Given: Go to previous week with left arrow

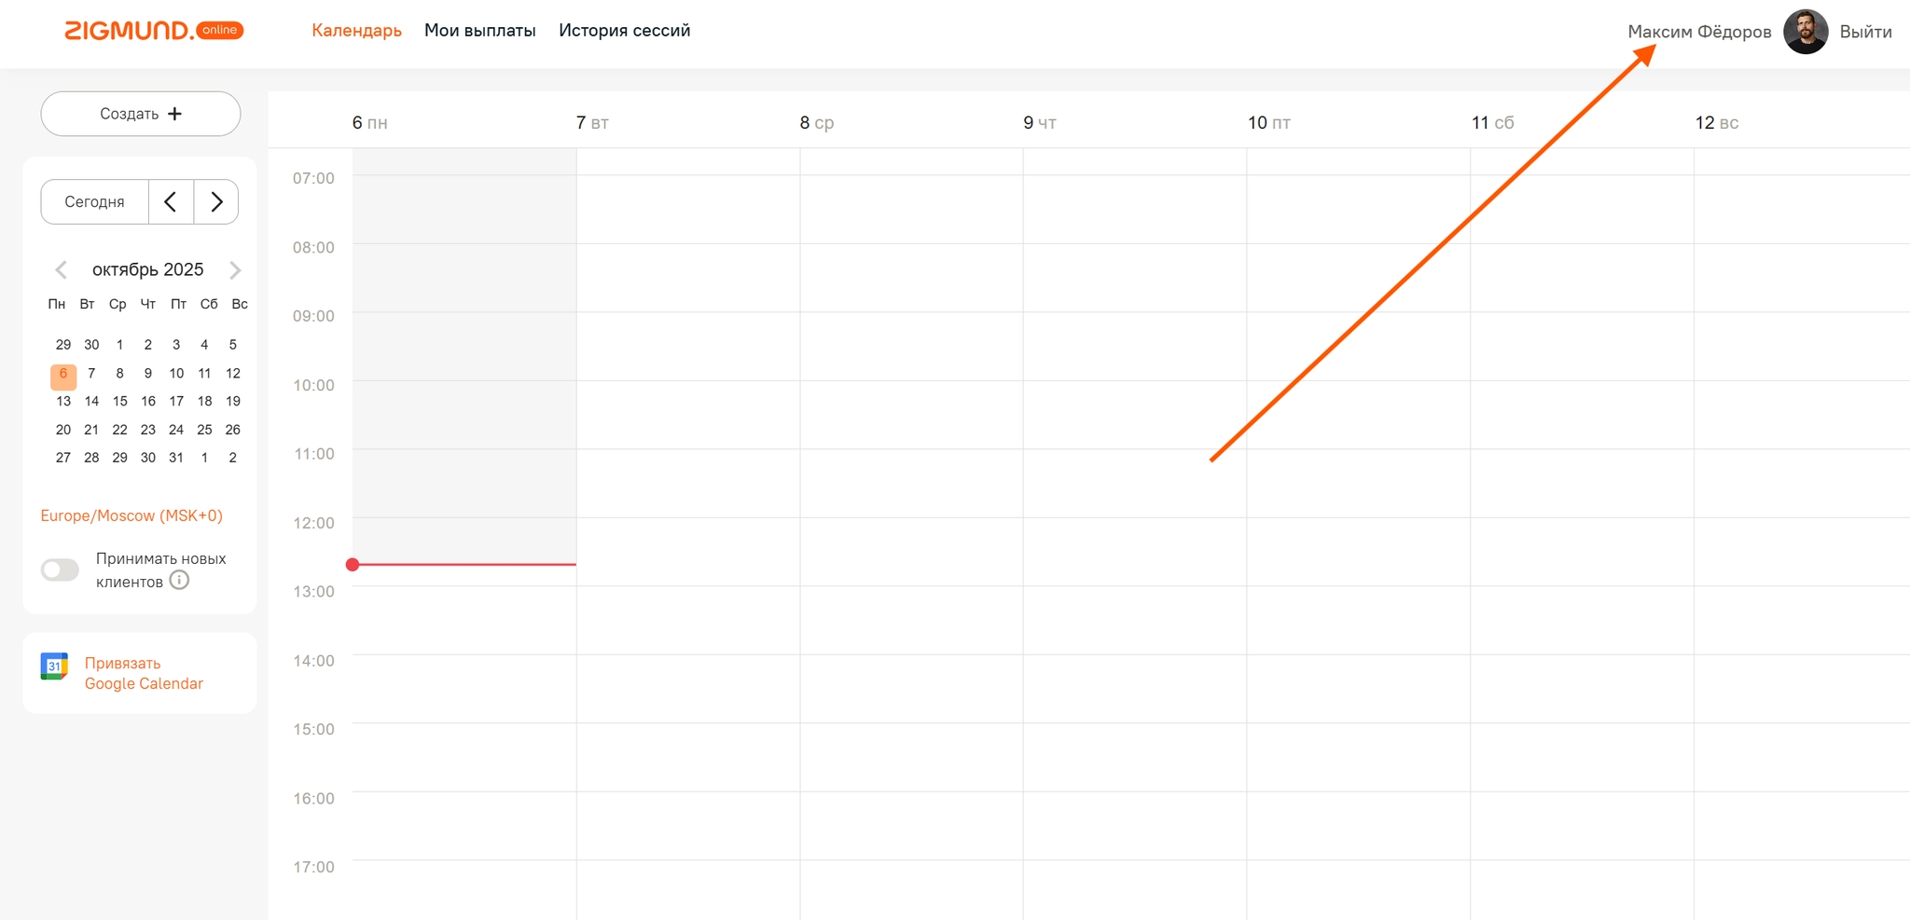Looking at the screenshot, I should pyautogui.click(x=171, y=201).
